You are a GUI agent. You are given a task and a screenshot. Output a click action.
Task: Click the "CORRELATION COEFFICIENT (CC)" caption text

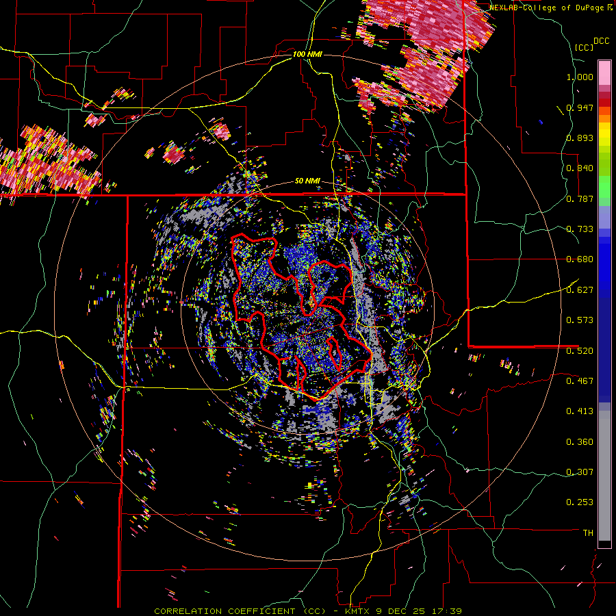(240, 611)
